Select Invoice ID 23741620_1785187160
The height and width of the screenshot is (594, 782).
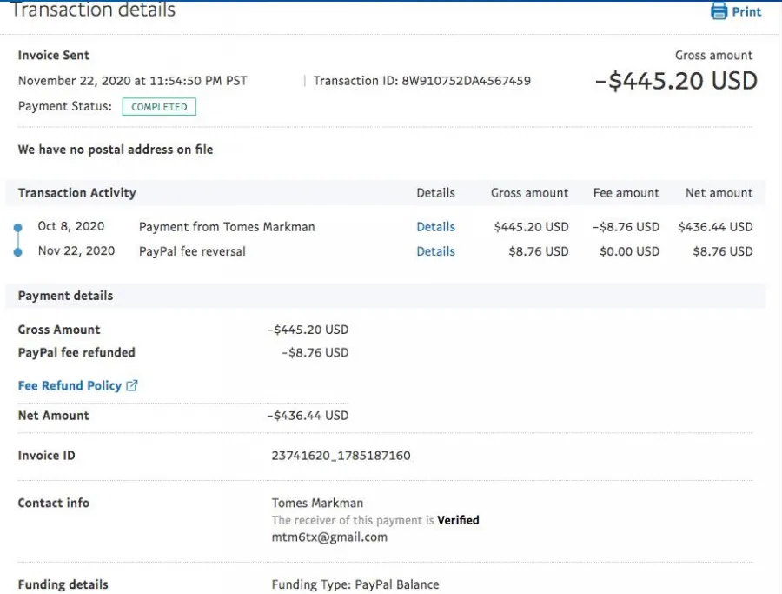(x=341, y=455)
